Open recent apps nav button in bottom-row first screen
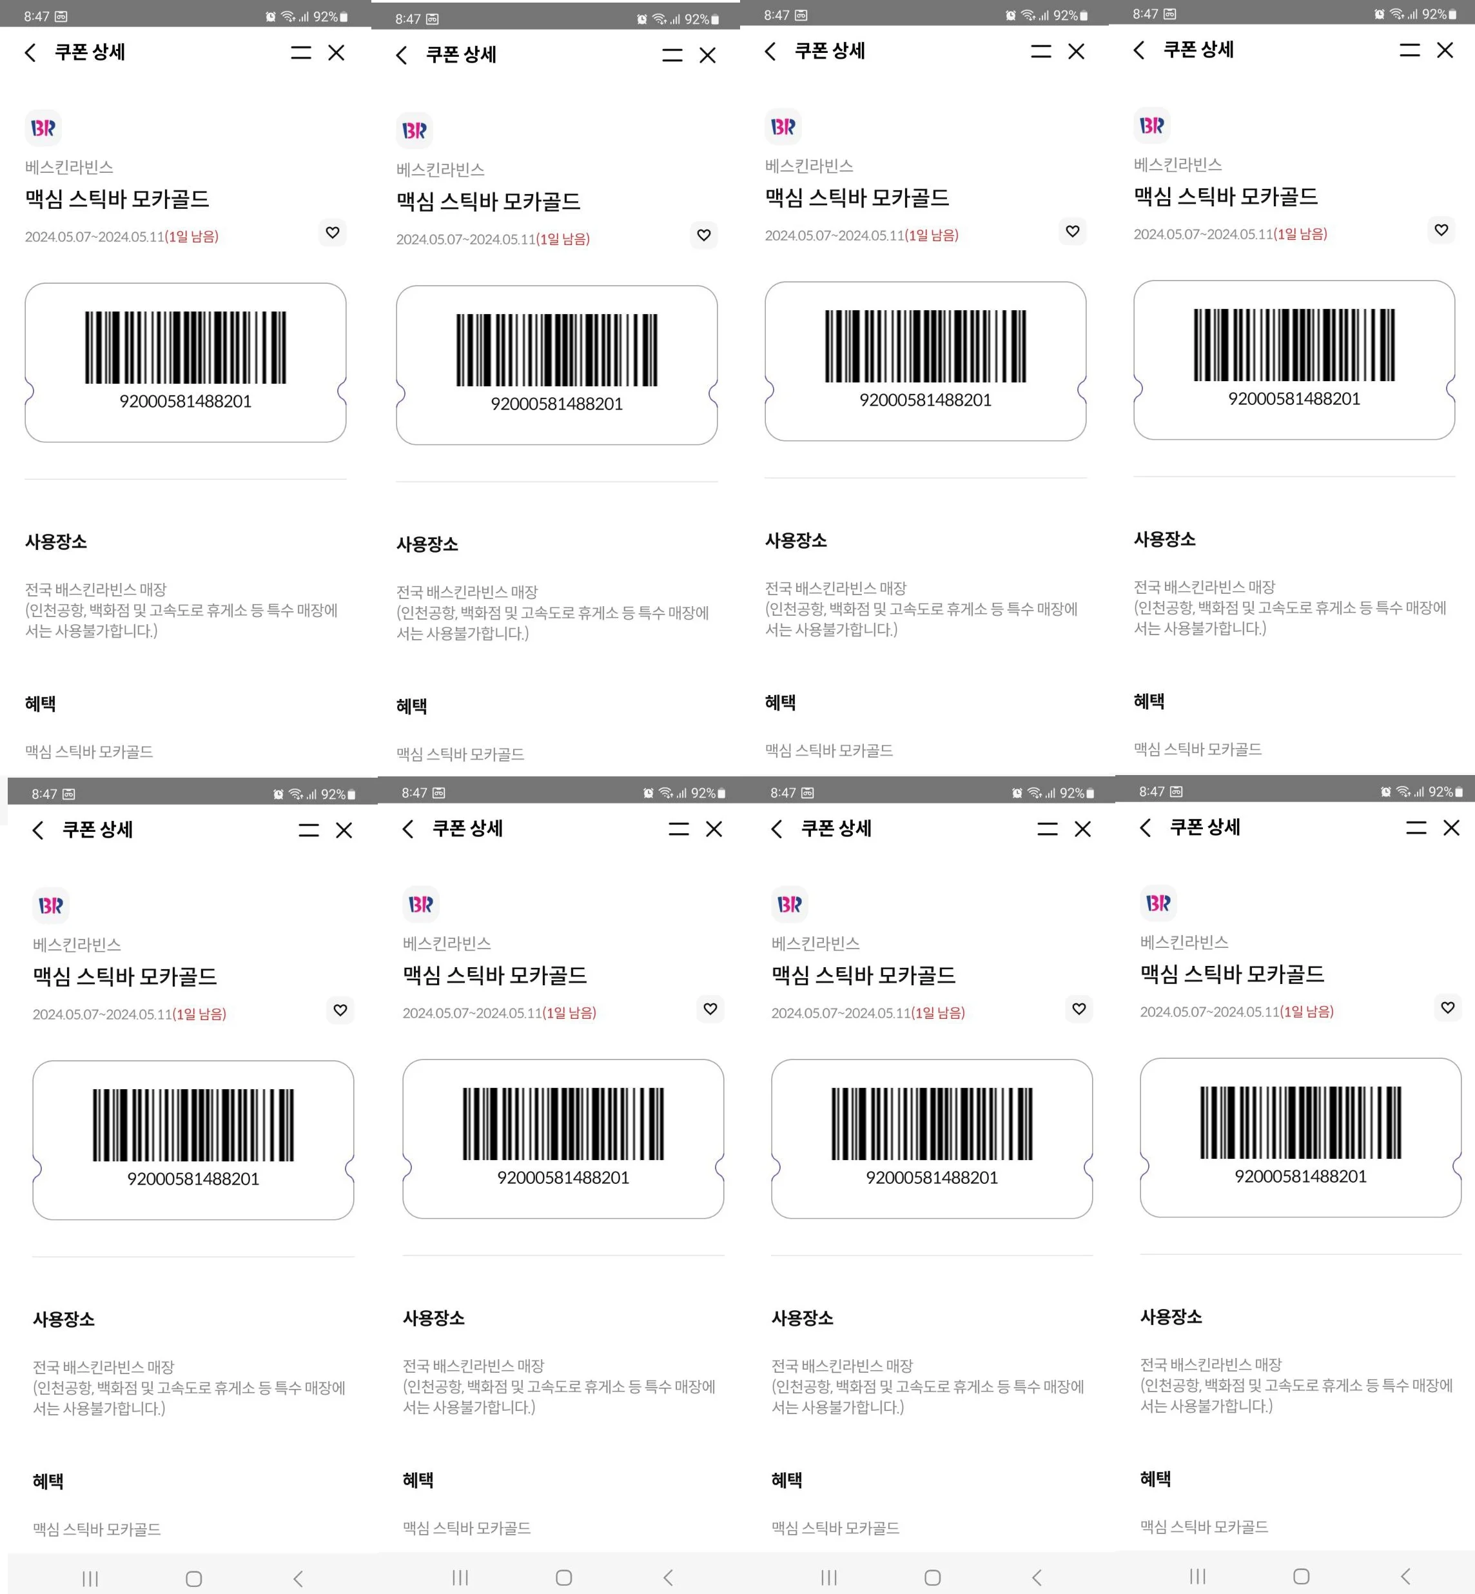 tap(90, 1578)
